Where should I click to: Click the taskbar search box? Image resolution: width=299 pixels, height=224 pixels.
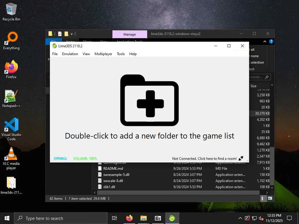click(x=61, y=218)
